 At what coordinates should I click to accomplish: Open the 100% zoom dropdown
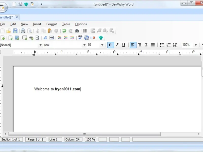point(196,45)
